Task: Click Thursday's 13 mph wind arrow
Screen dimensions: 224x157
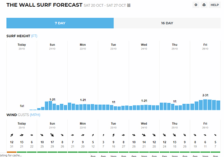Action: [x=174, y=135]
